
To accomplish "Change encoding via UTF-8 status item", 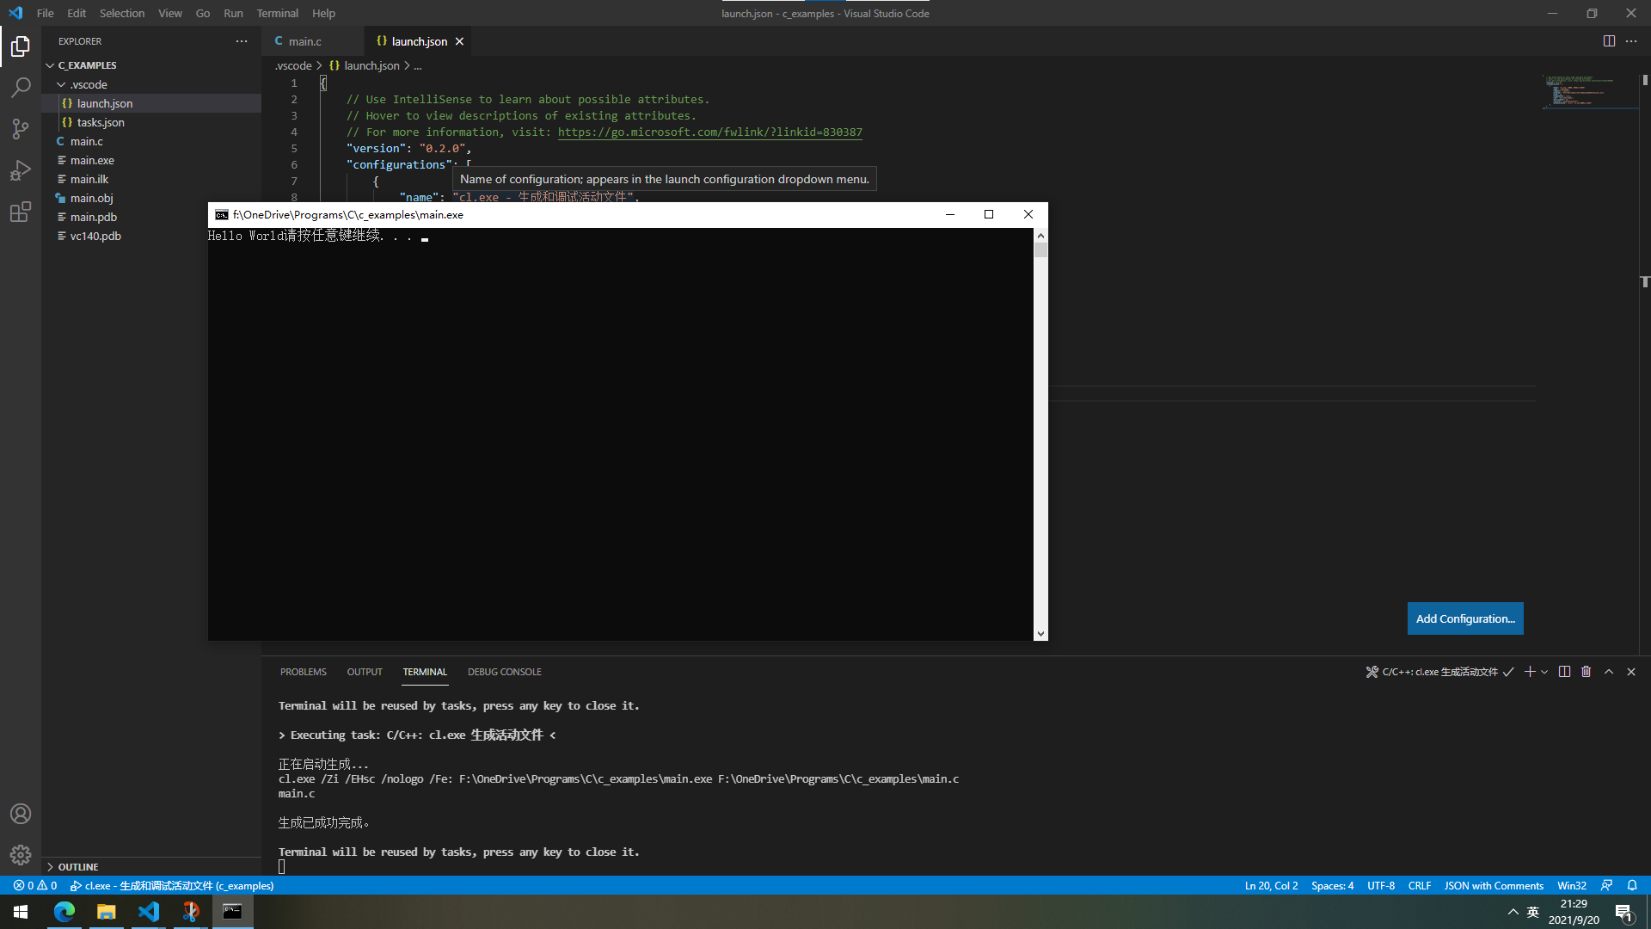I will [1381, 885].
